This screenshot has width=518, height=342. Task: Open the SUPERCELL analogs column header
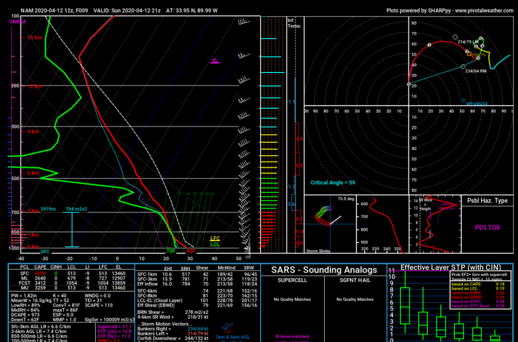292,280
